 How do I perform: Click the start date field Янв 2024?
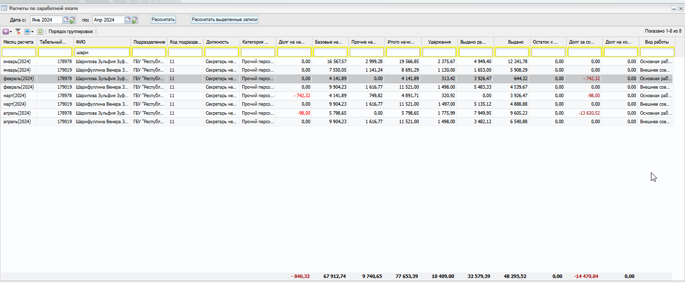pyautogui.click(x=46, y=20)
